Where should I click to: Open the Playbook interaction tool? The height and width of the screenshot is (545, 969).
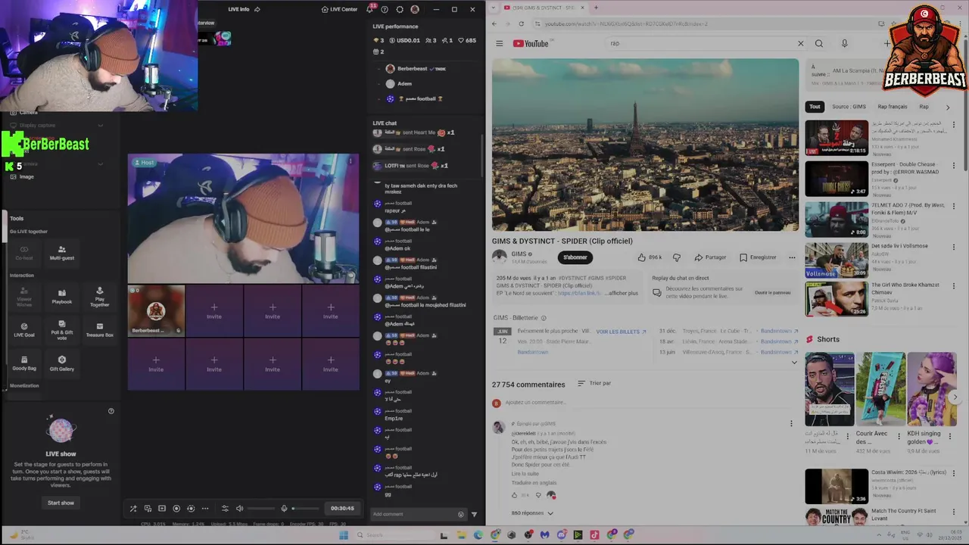tap(62, 296)
